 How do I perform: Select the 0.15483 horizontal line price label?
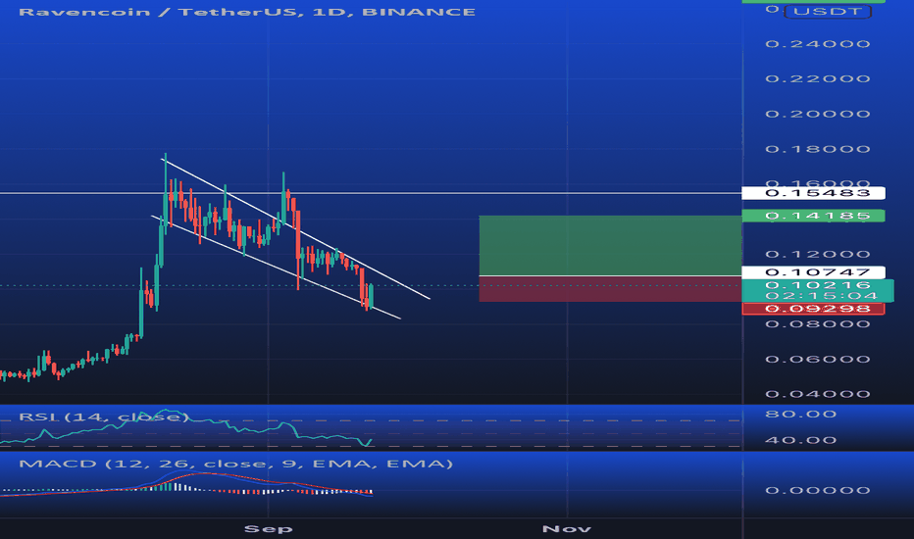pos(813,193)
